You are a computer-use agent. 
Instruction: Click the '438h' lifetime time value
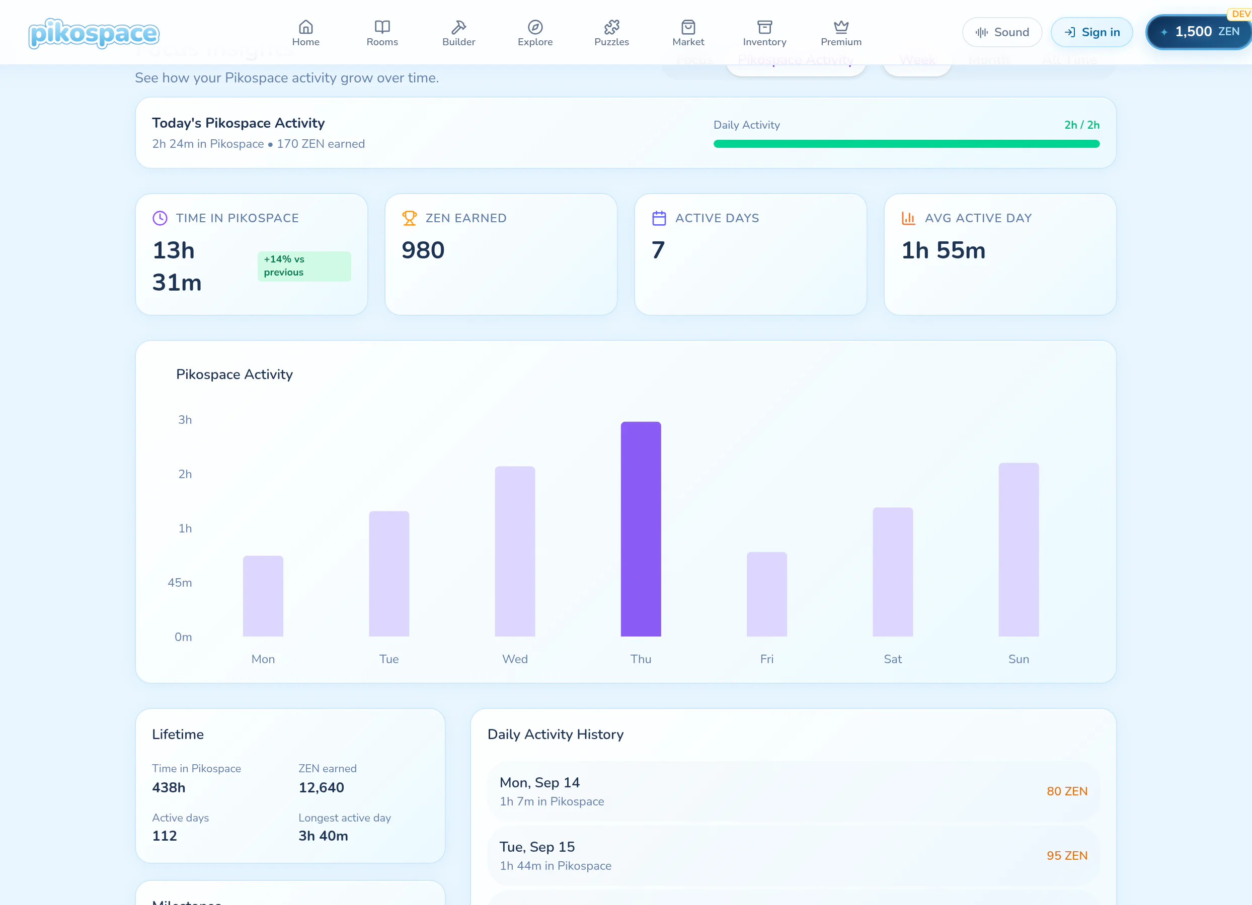(x=169, y=787)
